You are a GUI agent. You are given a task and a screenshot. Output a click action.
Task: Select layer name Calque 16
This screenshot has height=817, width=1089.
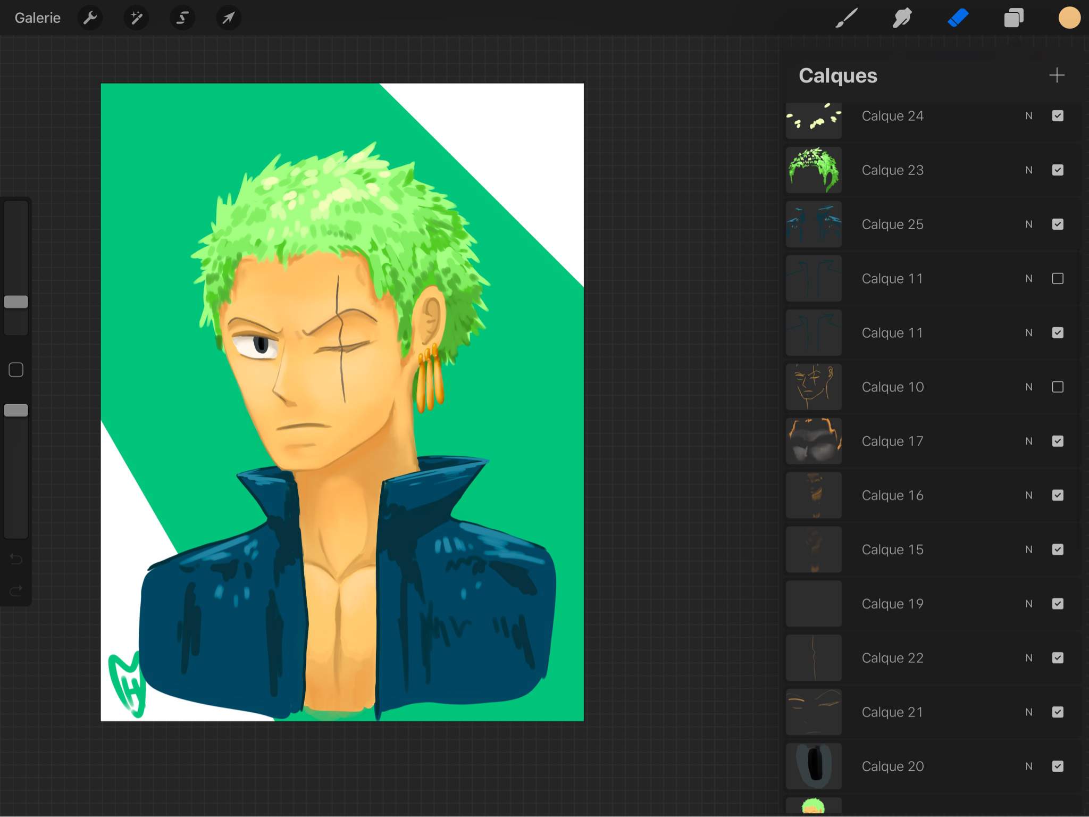pos(892,496)
